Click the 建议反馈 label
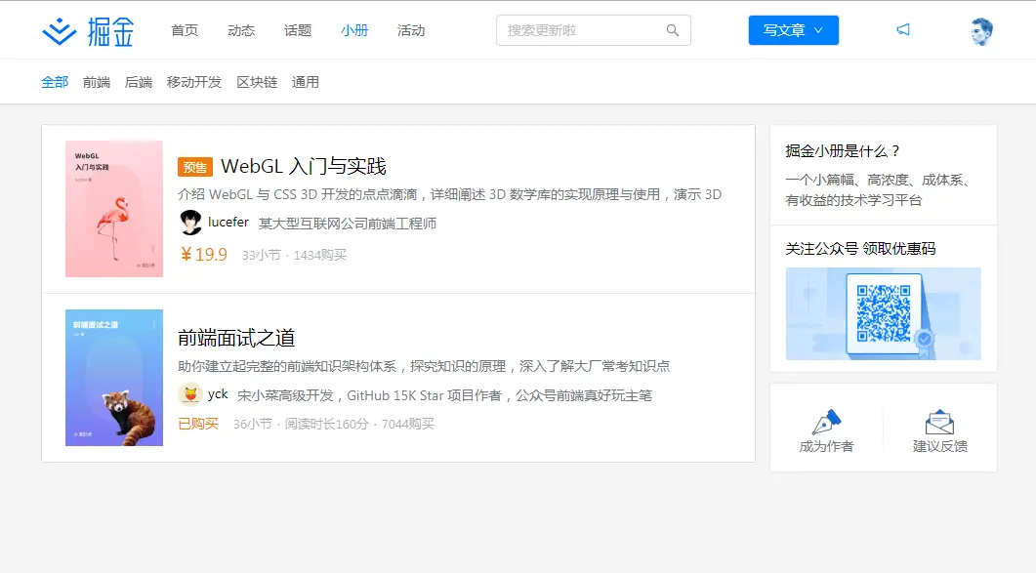This screenshot has width=1036, height=573. 939,447
